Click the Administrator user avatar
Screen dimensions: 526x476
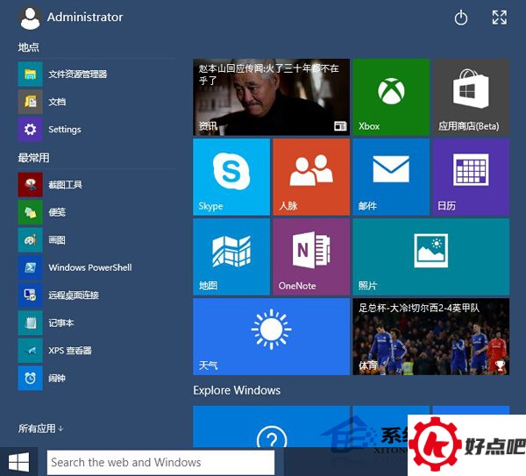30,18
